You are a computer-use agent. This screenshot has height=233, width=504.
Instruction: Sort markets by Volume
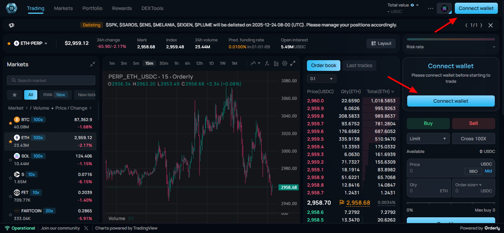(x=43, y=108)
